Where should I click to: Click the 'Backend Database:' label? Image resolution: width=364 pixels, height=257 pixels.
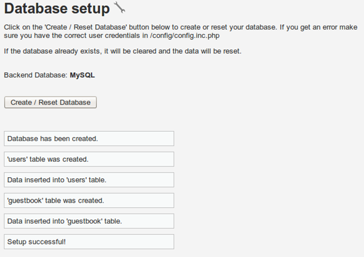click(36, 75)
